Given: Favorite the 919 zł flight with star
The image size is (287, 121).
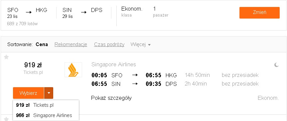Looking at the screenshot, I should click(x=6, y=57).
